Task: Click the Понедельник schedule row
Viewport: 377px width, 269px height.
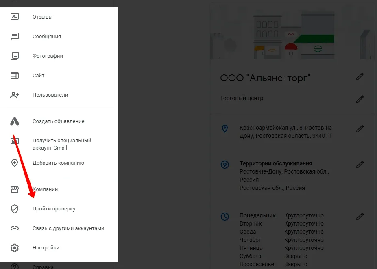Action: 281,215
